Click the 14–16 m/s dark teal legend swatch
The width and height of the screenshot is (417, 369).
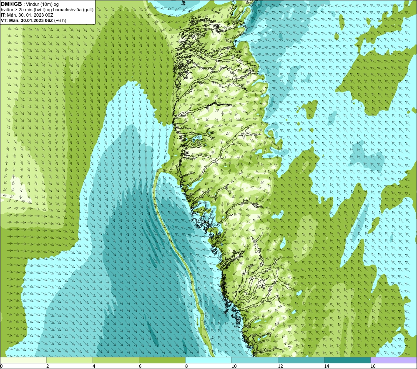click(x=347, y=360)
